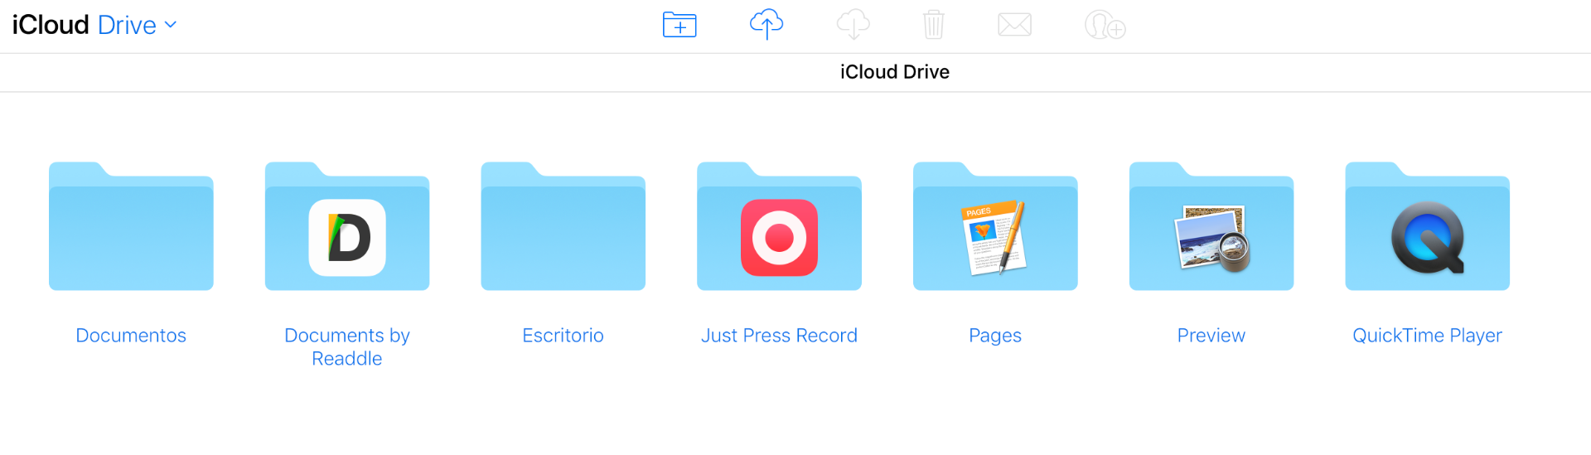Click the upload to cloud icon
Image resolution: width=1591 pixels, height=455 pixels.
click(x=766, y=25)
